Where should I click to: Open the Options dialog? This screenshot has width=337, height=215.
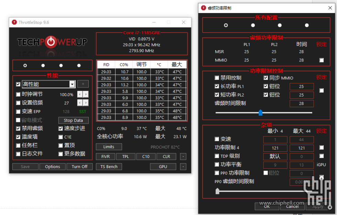click(x=52, y=167)
